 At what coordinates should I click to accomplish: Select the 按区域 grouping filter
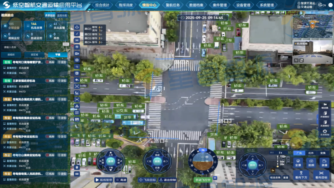[34, 55]
